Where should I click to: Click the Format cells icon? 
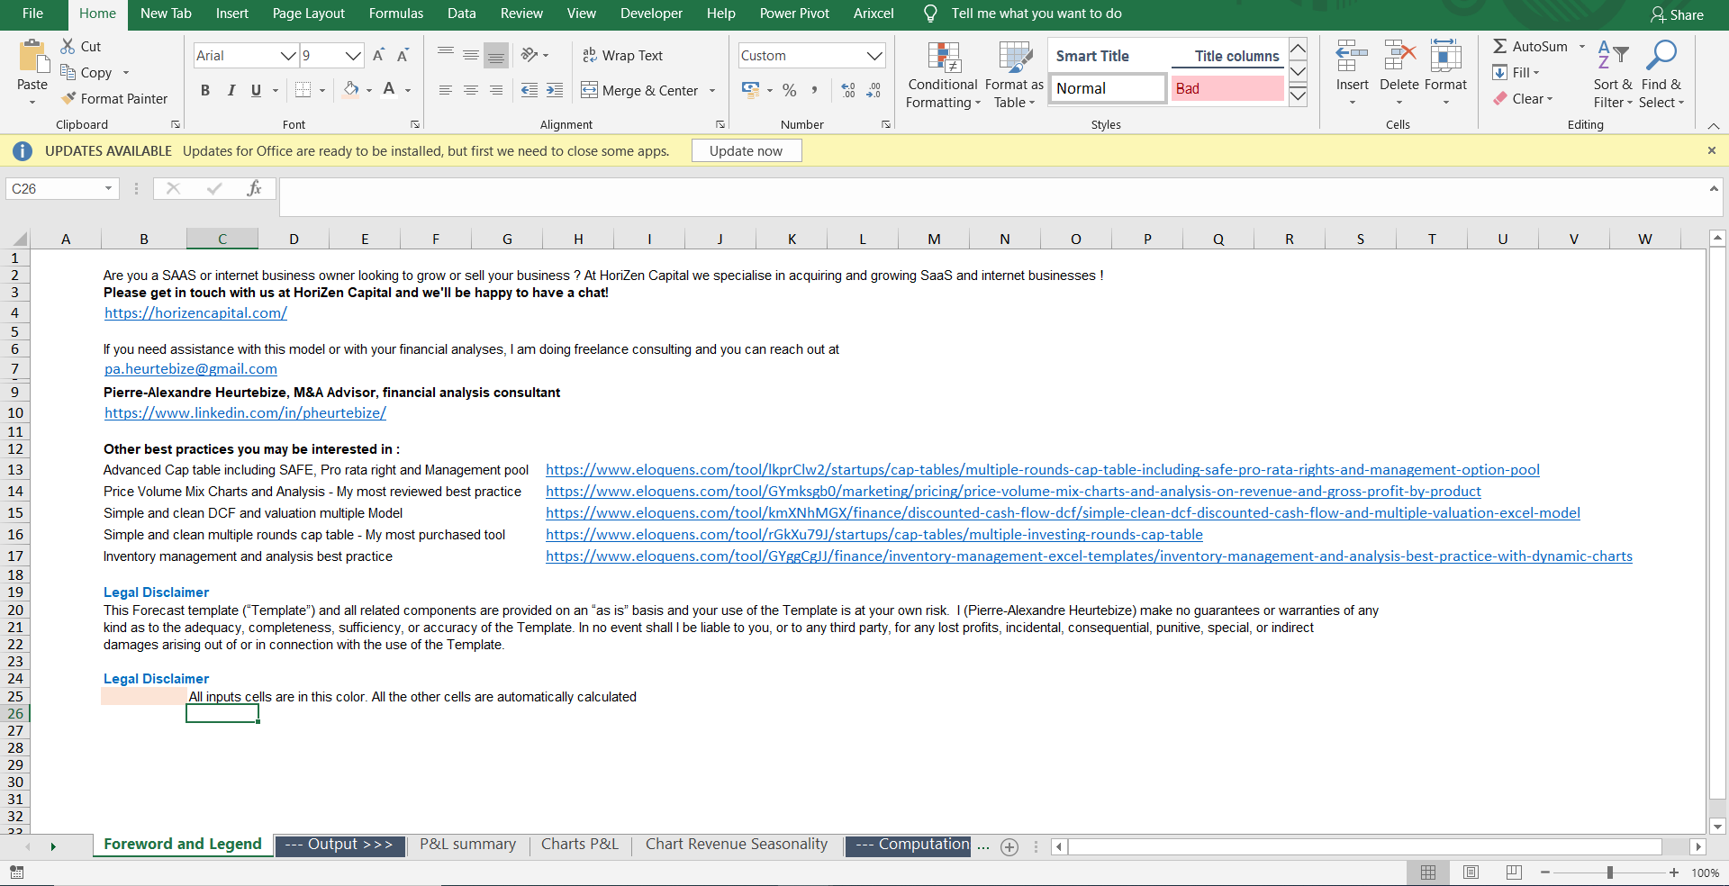tap(1445, 56)
